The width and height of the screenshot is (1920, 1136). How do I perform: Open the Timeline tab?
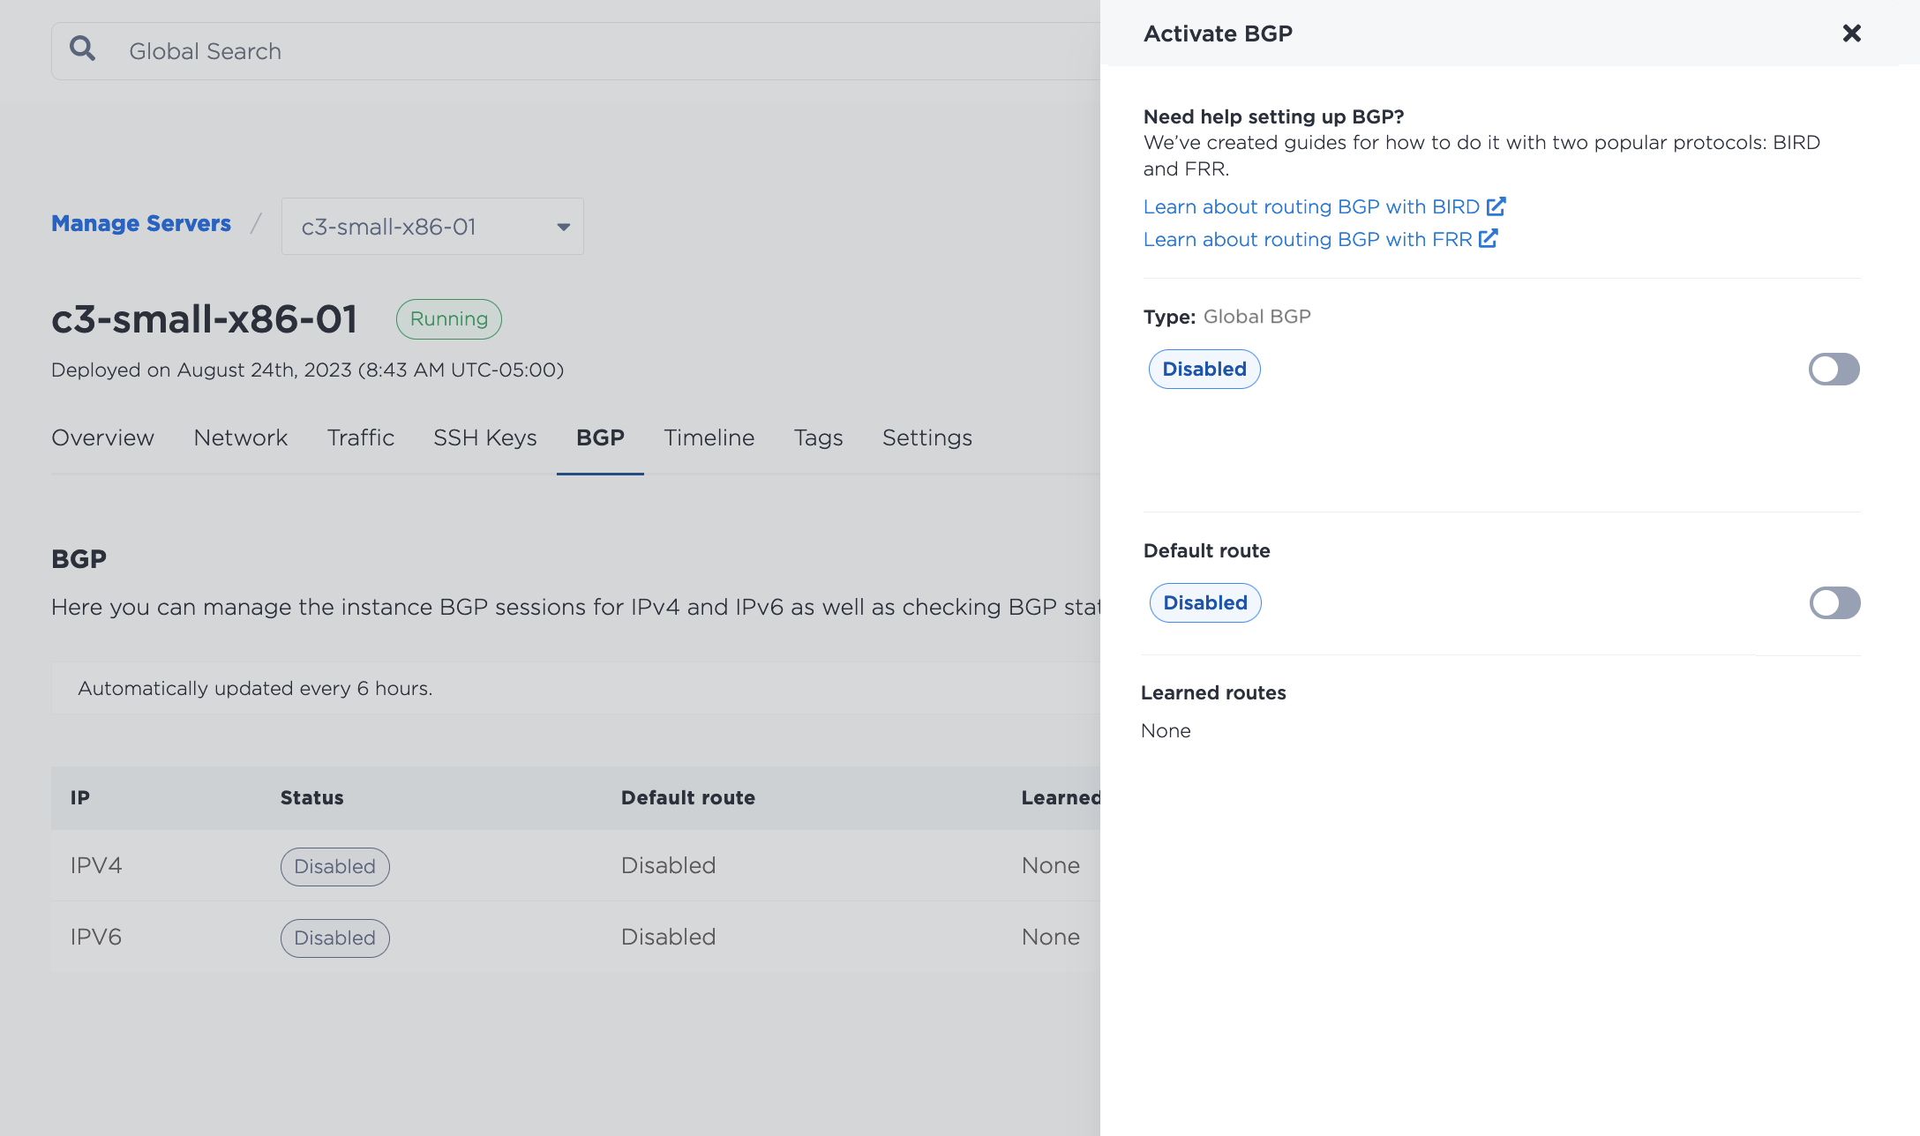[709, 437]
